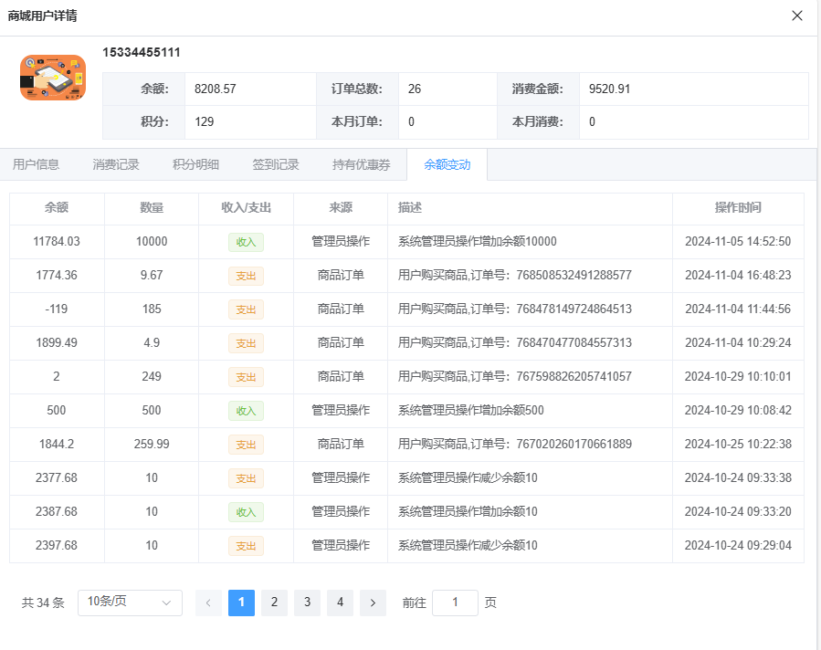Select current page 1 button
Screen dimensions: 821x650
click(241, 603)
